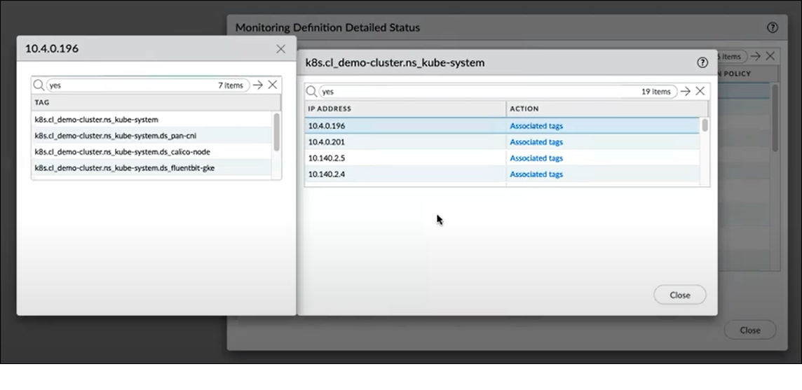The height and width of the screenshot is (390, 802).
Task: Open help for the kube-system dialog
Action: (x=702, y=63)
